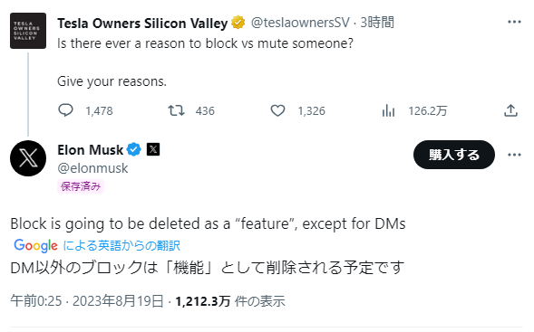Open view analytics bar chart icon
The width and height of the screenshot is (534, 332).
pos(388,110)
